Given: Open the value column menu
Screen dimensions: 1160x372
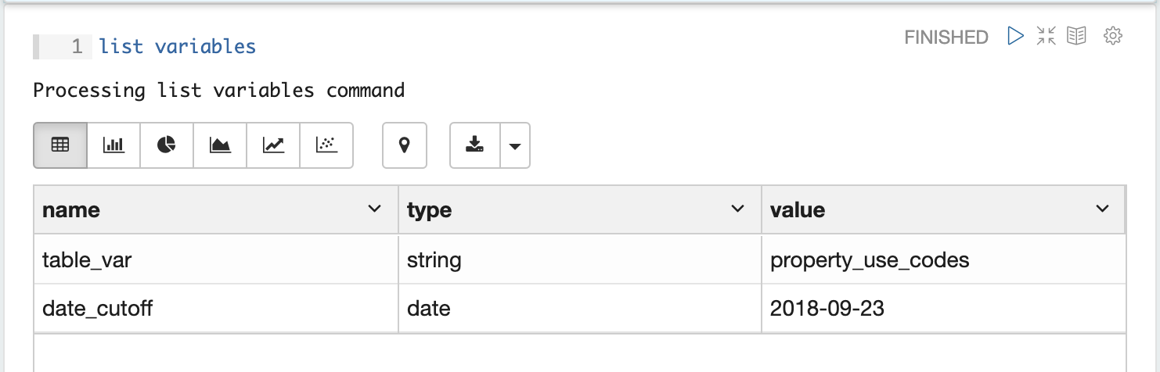Looking at the screenshot, I should (1103, 209).
